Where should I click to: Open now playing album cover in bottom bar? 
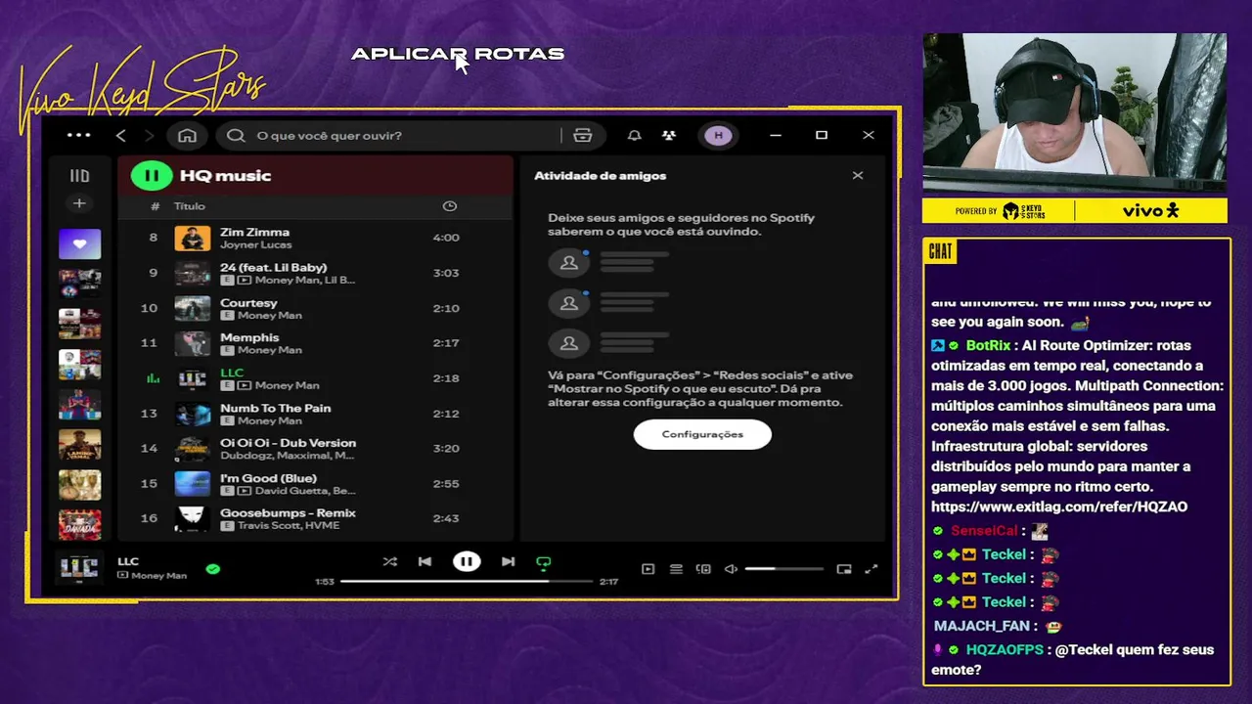[x=79, y=567]
